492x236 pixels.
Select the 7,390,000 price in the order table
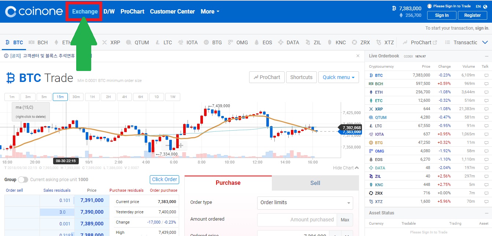coord(92,212)
